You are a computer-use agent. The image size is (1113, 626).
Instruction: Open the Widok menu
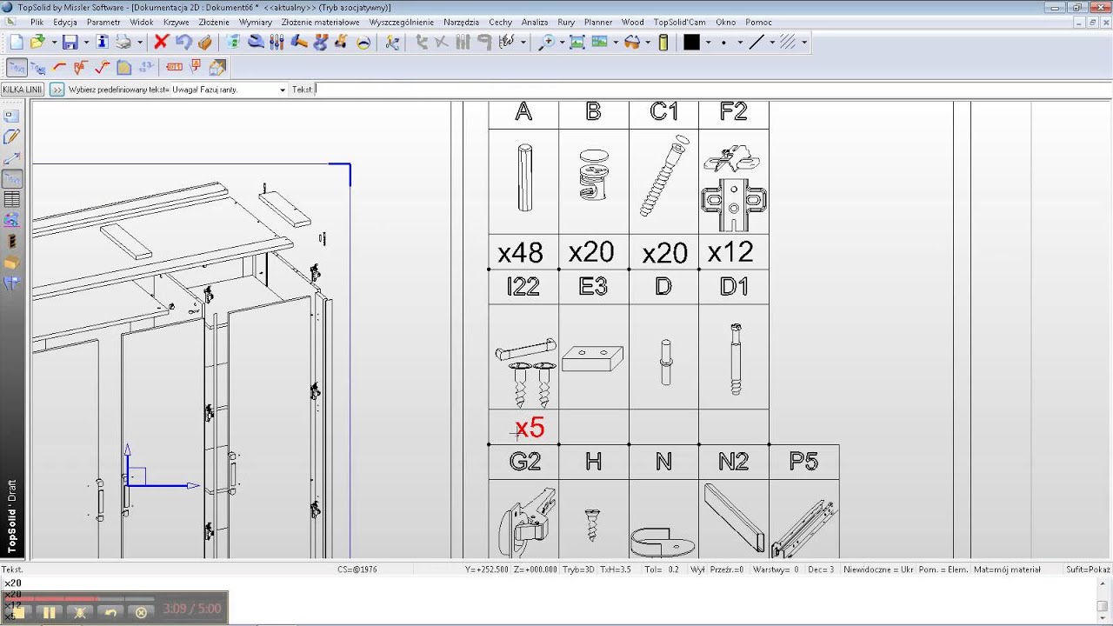coord(142,22)
